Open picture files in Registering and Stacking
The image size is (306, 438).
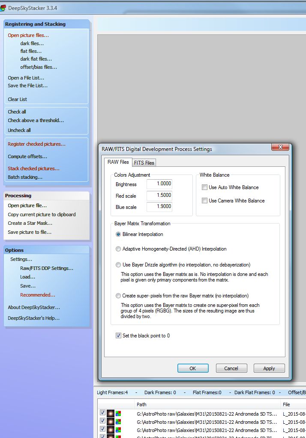[28, 35]
